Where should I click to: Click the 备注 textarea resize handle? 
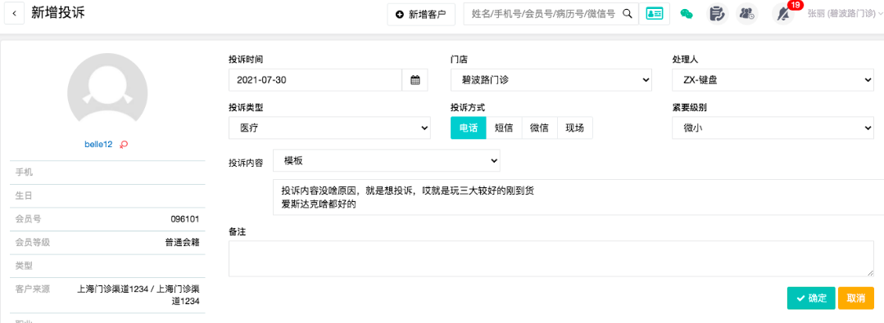(870, 272)
